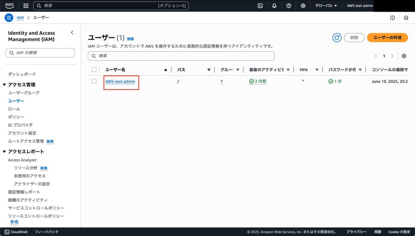Click the group count 1 link
The width and height of the screenshot is (415, 236).
click(x=222, y=81)
